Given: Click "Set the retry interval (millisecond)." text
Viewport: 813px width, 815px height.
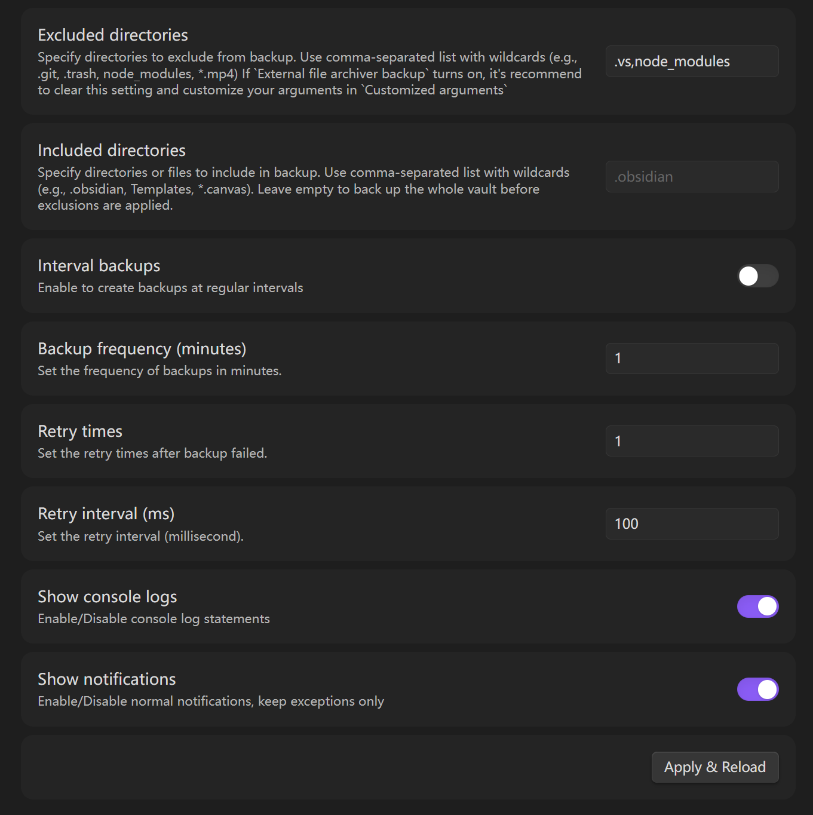Looking at the screenshot, I should tap(140, 537).
